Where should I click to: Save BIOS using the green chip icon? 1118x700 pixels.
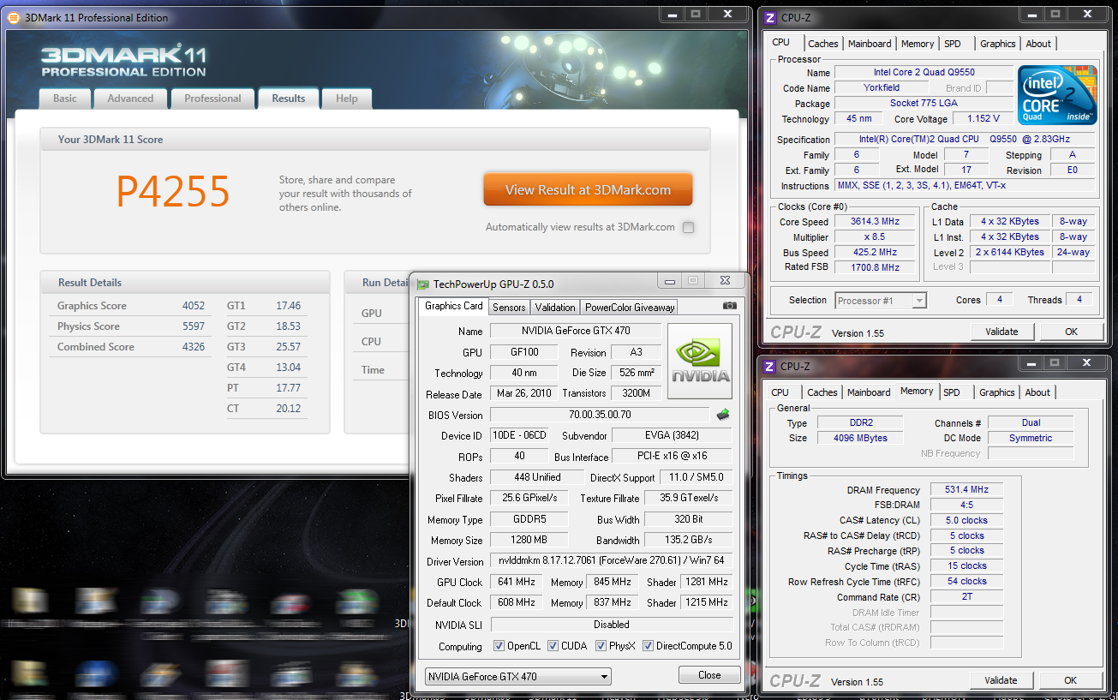click(723, 415)
